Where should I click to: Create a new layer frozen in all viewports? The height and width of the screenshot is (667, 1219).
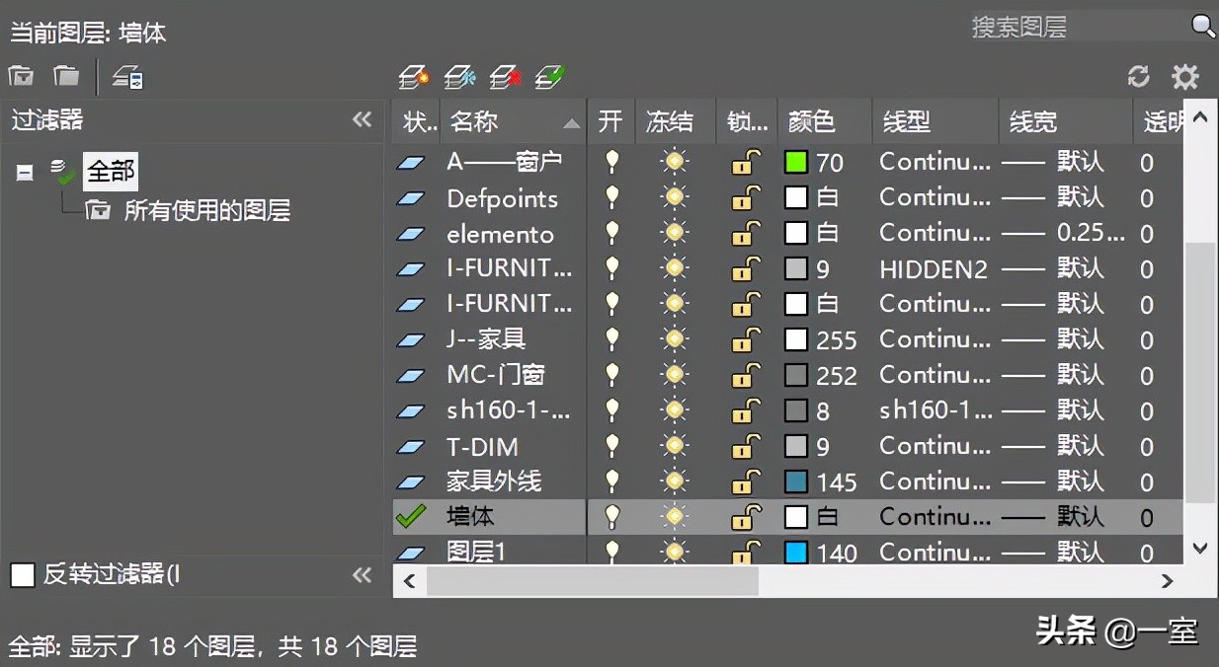point(459,76)
